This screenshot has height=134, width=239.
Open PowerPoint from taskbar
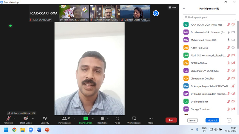47,130
